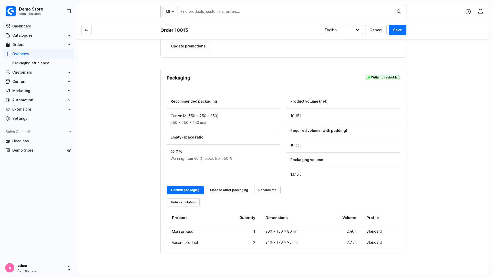Select Overview under Orders

coord(38,54)
